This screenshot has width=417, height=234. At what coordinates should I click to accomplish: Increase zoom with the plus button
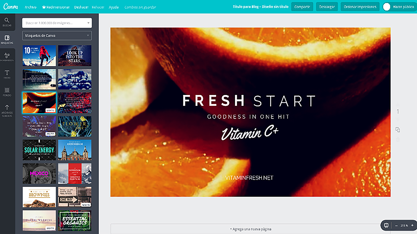(x=412, y=225)
